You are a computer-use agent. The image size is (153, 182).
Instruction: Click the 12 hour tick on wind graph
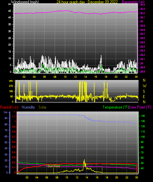pos(75,77)
